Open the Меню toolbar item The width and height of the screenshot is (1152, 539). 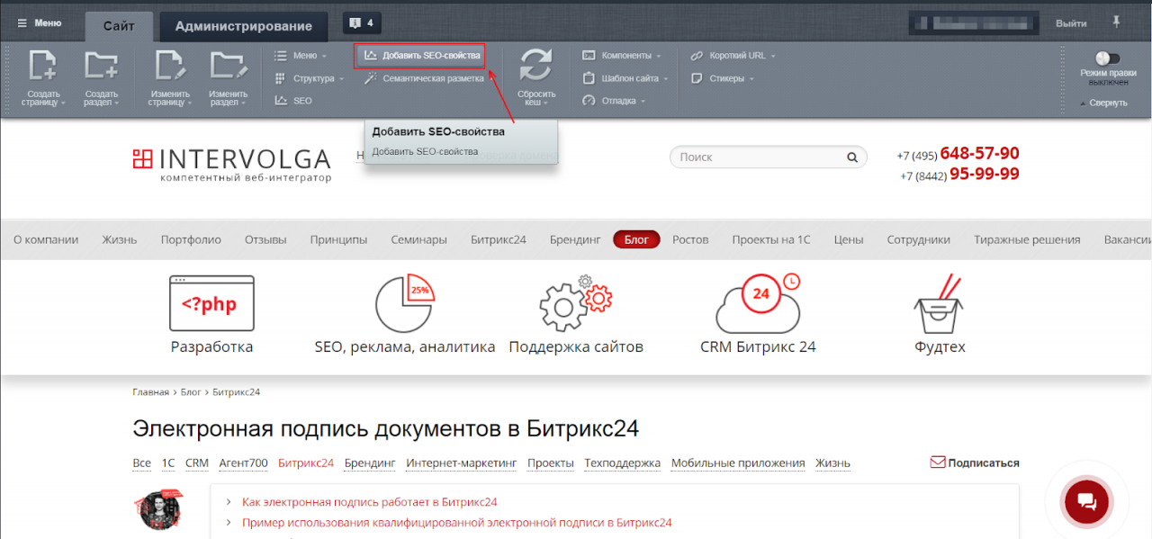pyautogui.click(x=301, y=56)
